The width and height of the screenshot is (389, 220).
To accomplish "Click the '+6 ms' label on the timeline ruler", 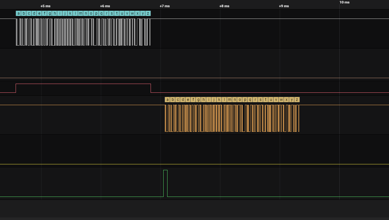I will point(104,6).
